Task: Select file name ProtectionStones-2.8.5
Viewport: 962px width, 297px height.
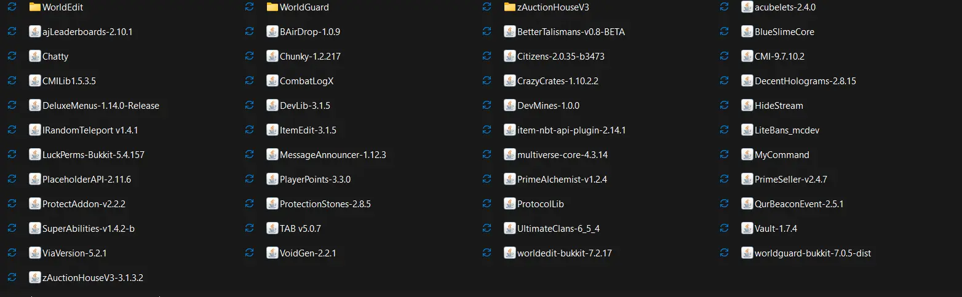Action: (325, 204)
